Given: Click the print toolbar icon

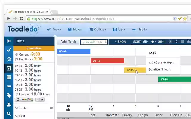Looking at the screenshot, I should [189, 42].
